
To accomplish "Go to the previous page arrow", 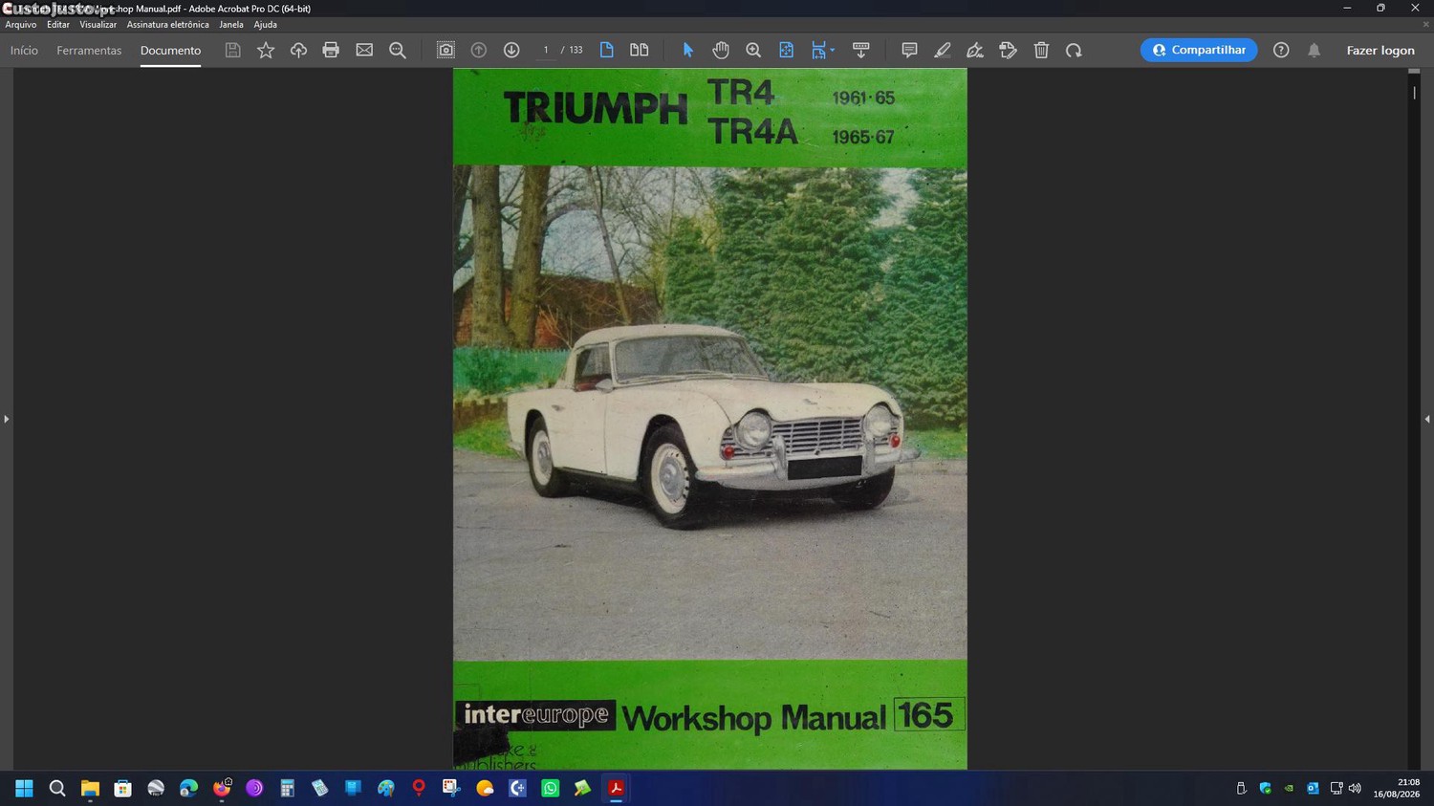I will 479,51.
